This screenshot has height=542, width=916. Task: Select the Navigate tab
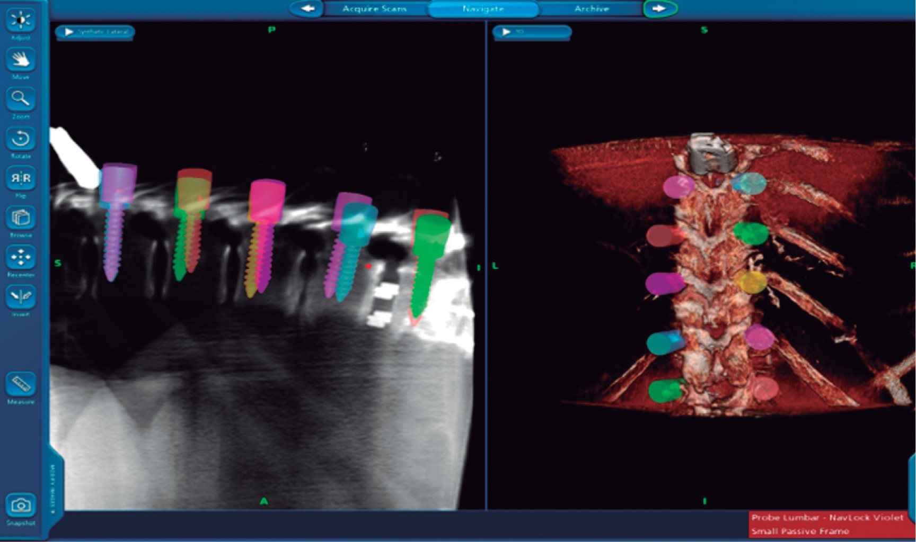pos(483,9)
